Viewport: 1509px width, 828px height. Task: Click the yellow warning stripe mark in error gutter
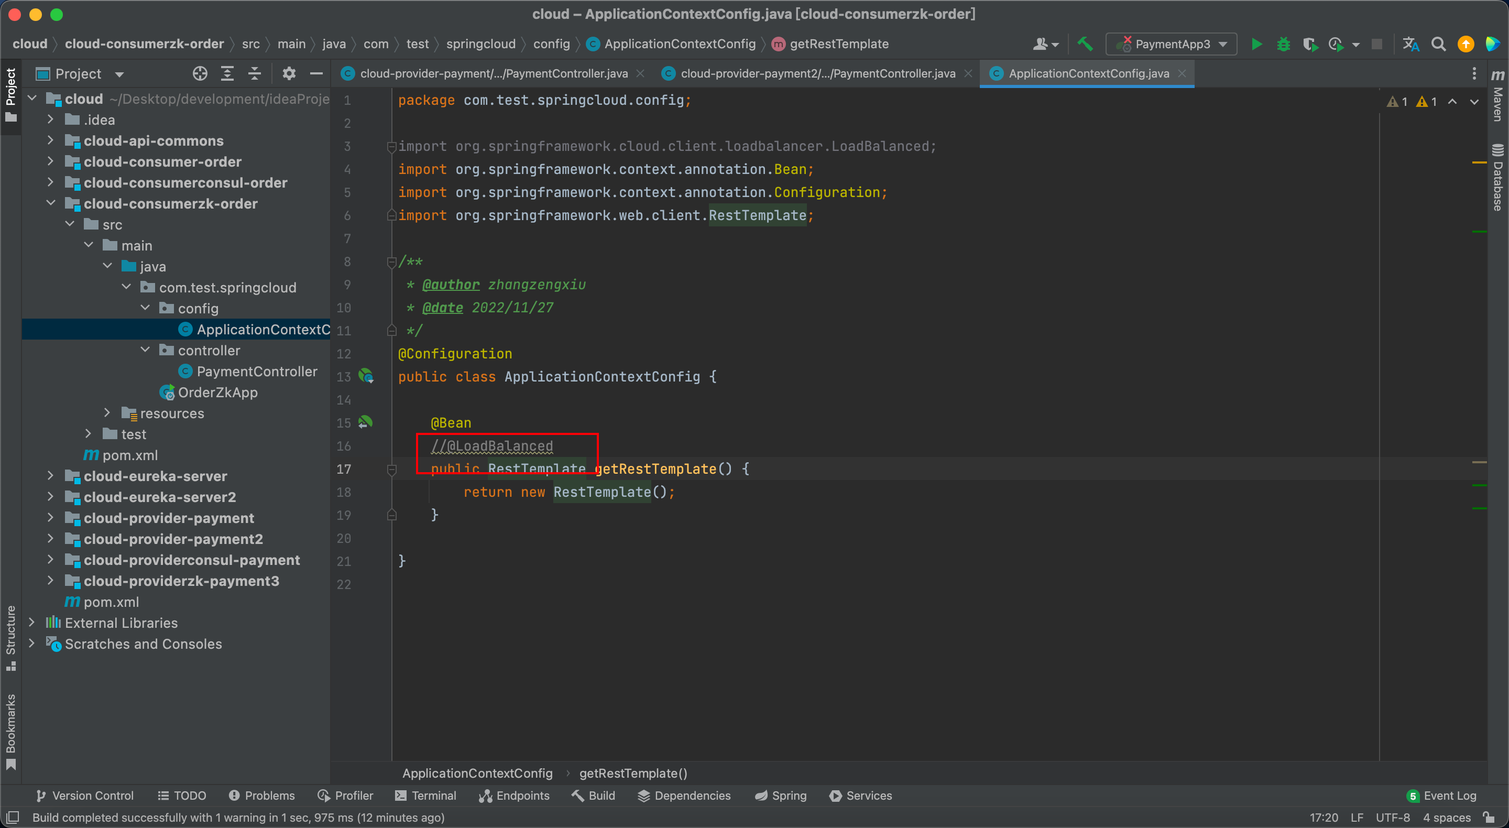[x=1479, y=162]
